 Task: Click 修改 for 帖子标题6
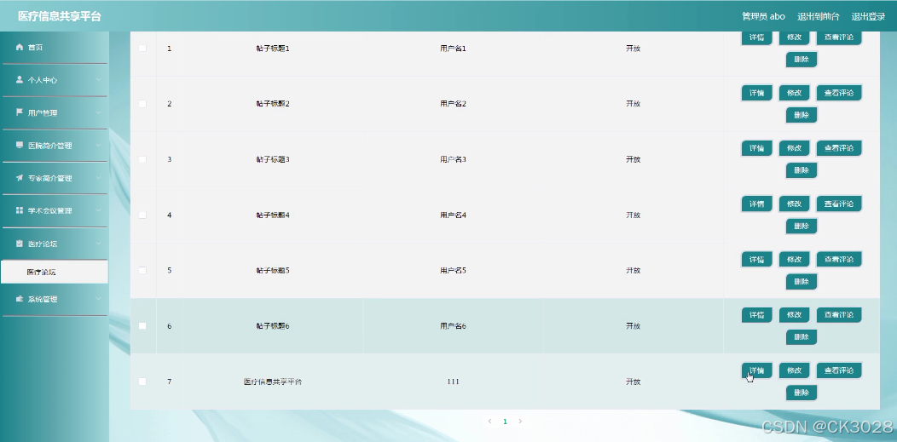tap(794, 314)
